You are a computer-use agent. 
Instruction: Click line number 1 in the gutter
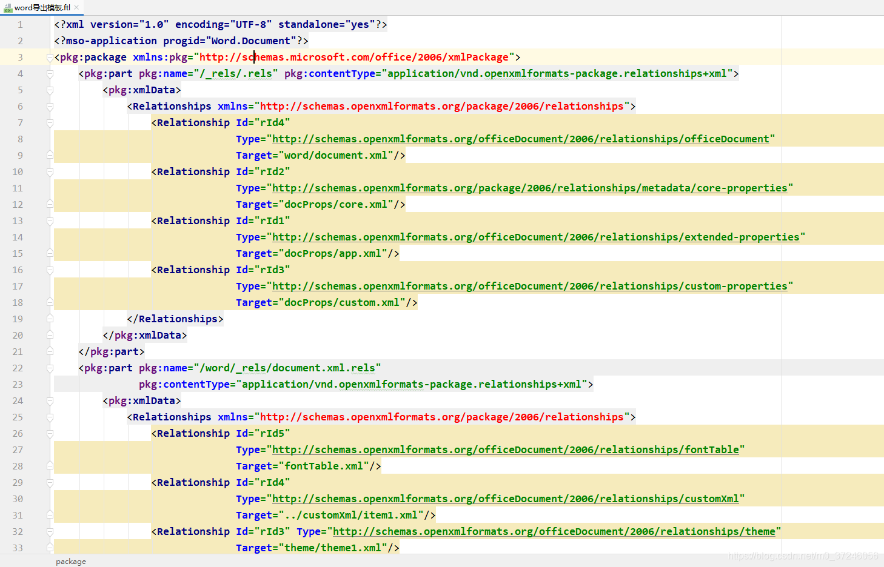click(20, 25)
